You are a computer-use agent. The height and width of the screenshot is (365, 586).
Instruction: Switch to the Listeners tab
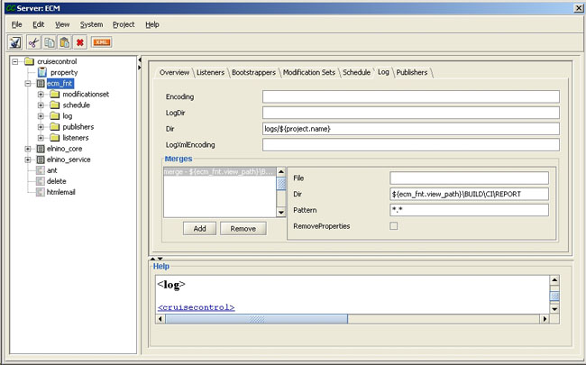tap(210, 72)
